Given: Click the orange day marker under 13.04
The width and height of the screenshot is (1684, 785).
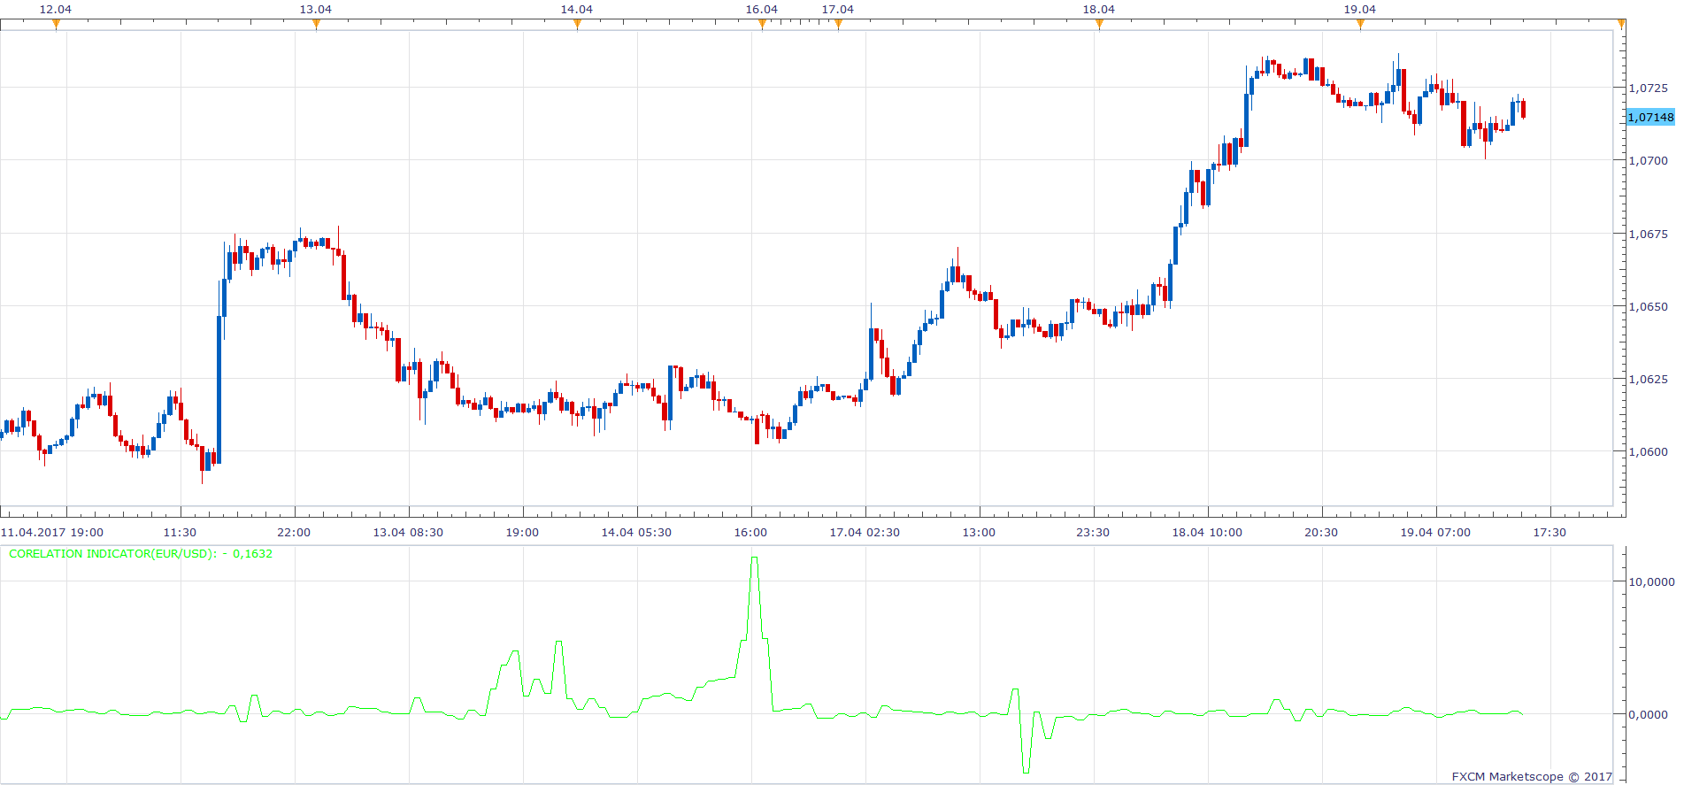Looking at the screenshot, I should 316,25.
